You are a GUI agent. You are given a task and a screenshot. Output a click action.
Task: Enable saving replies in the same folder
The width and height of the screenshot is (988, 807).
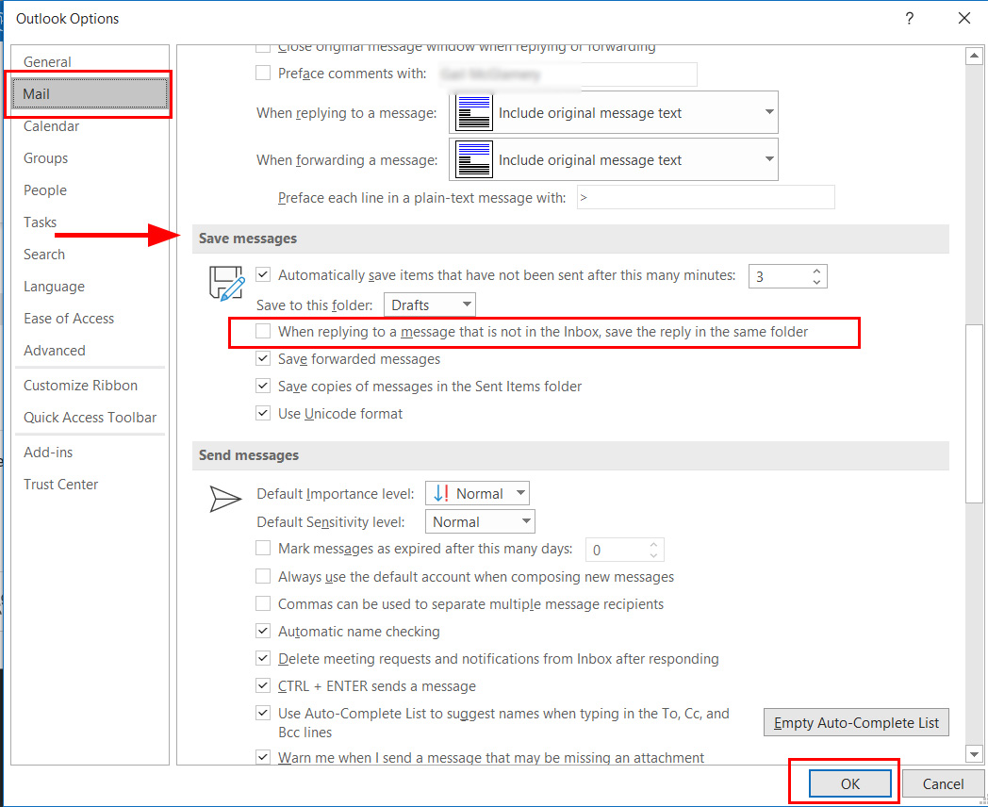(264, 332)
